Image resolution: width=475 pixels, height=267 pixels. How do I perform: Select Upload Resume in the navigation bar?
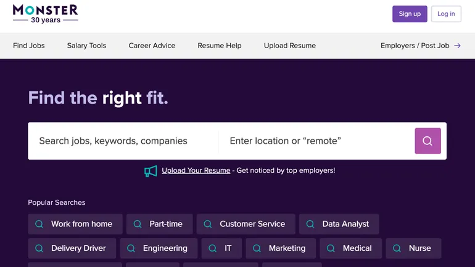point(290,46)
